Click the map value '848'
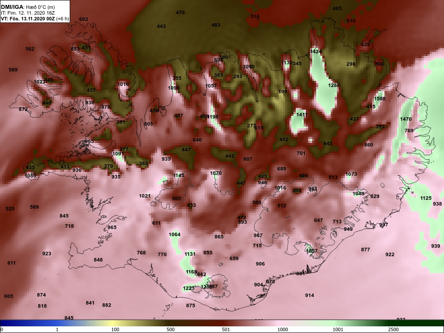Viewport: 444px width, 333px height. (x=98, y=260)
